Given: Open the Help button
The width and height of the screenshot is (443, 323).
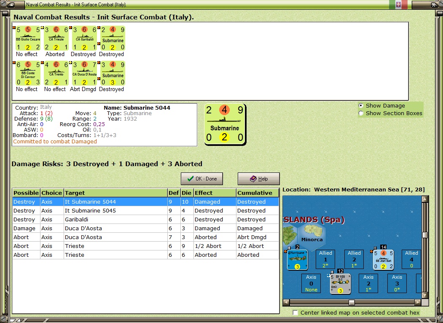Looking at the screenshot, I should (x=258, y=179).
